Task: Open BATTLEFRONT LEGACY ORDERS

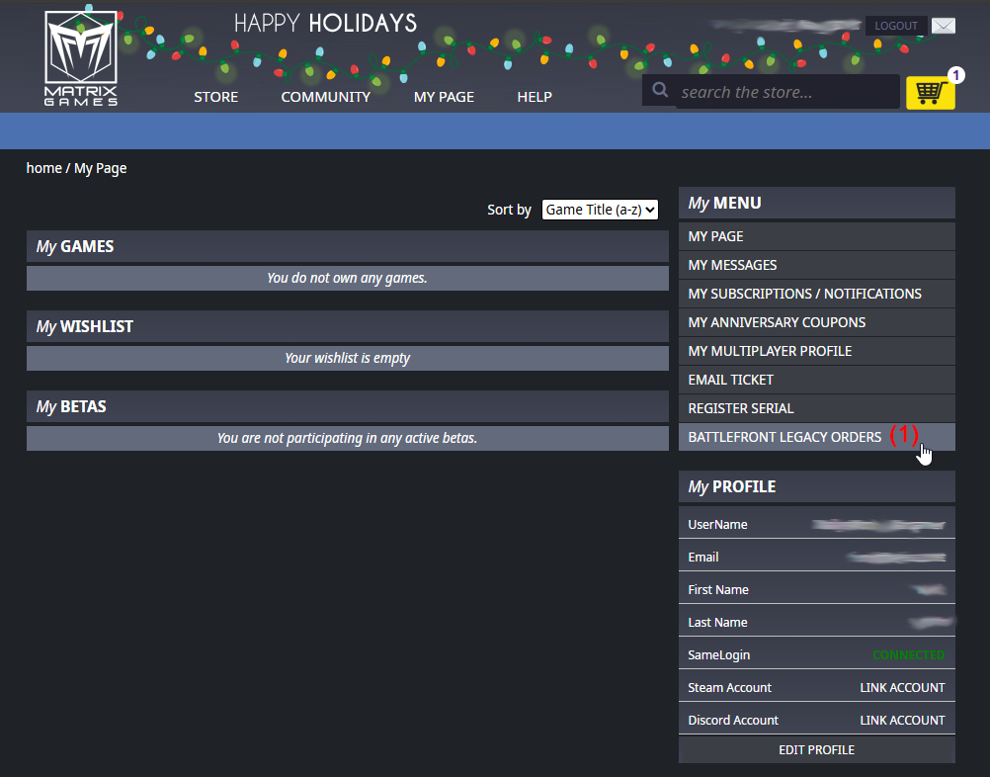Action: pos(816,437)
